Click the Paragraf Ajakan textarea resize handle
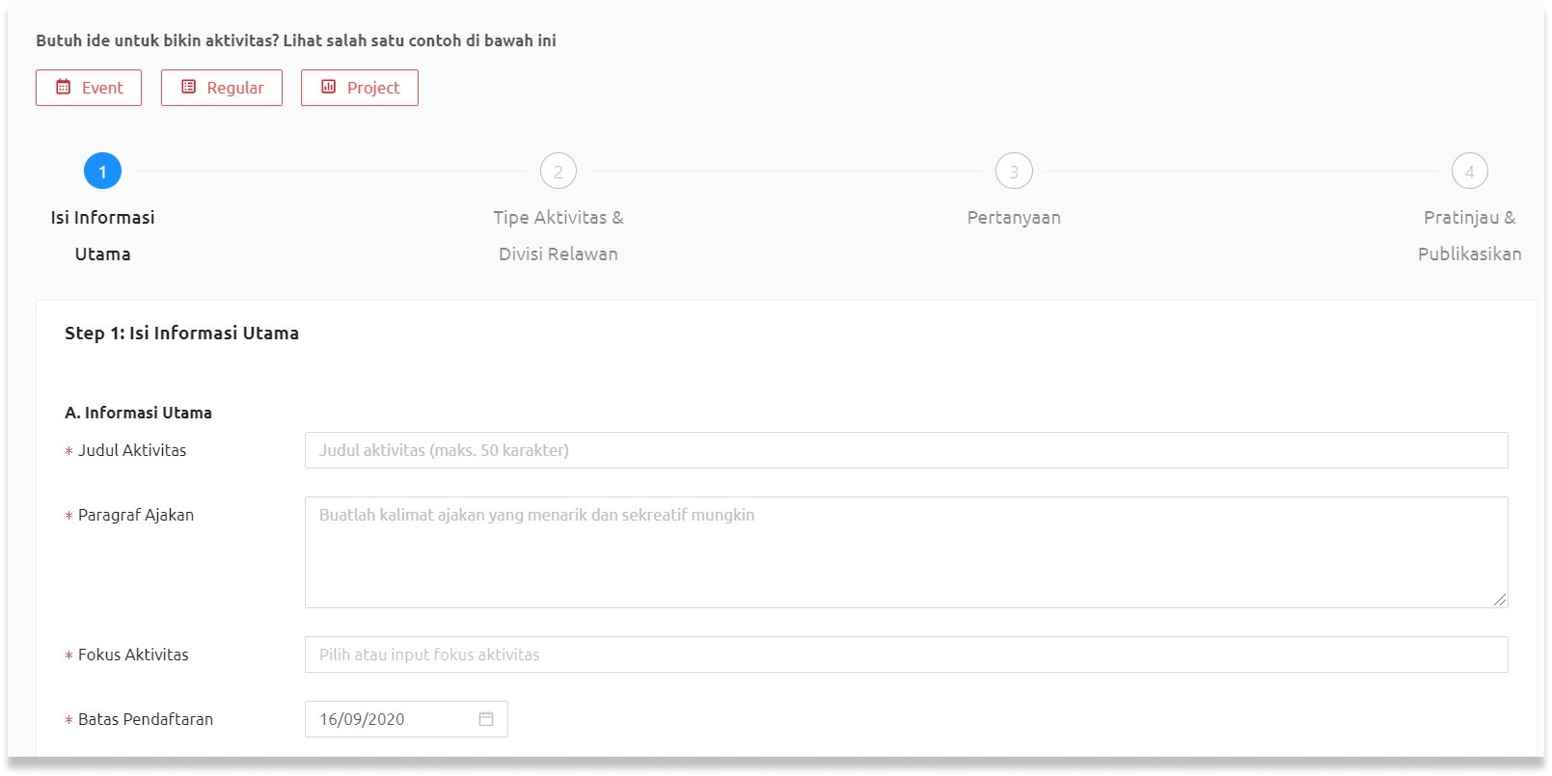 [x=1500, y=600]
